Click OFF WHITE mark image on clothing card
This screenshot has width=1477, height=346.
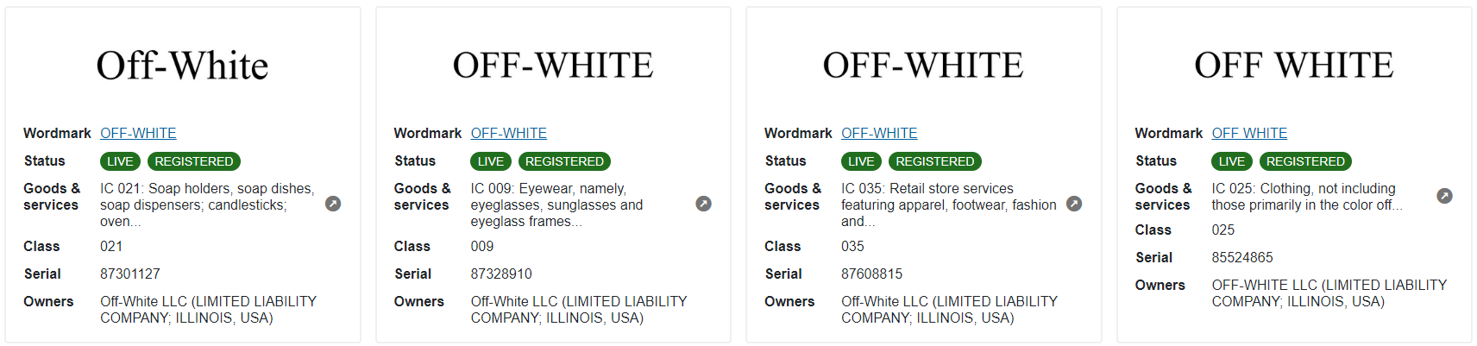tap(1294, 66)
